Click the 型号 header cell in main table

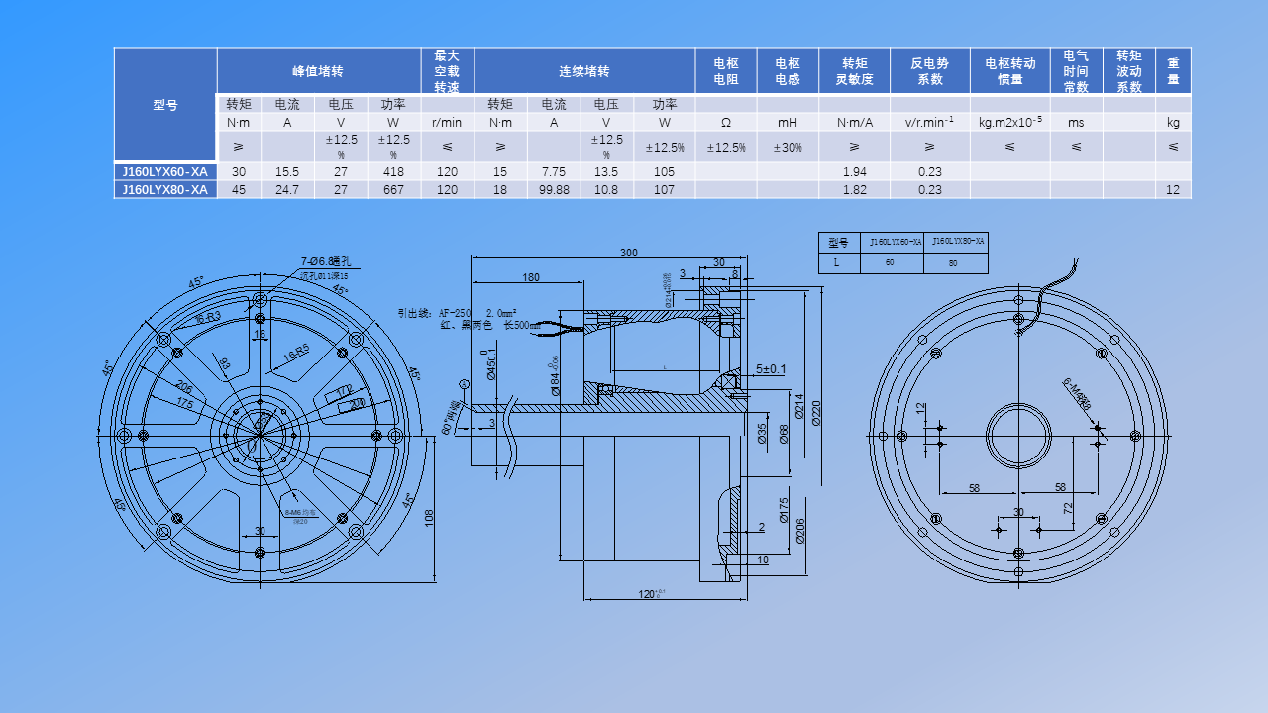click(x=165, y=105)
